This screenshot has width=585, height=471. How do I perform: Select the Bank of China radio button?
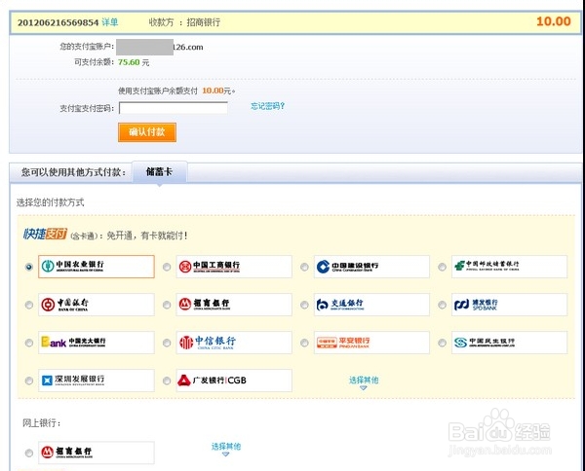click(29, 305)
